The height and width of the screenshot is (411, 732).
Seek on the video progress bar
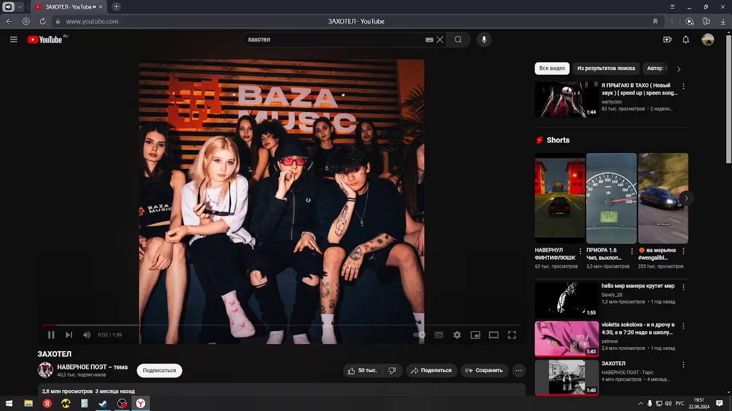(x=281, y=325)
